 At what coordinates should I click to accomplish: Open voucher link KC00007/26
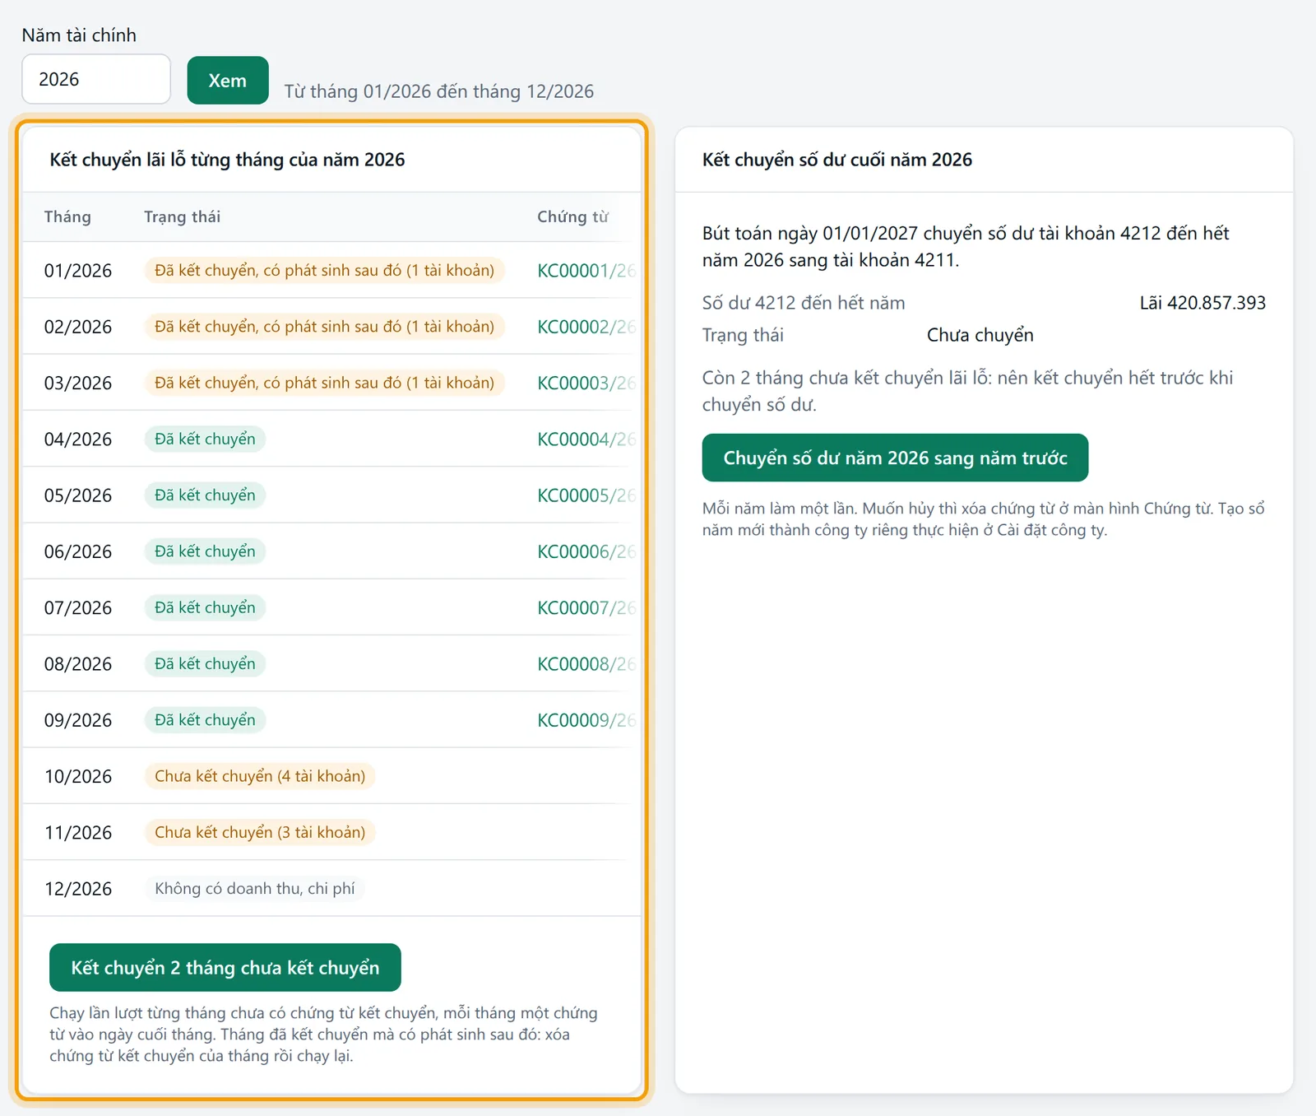point(587,608)
